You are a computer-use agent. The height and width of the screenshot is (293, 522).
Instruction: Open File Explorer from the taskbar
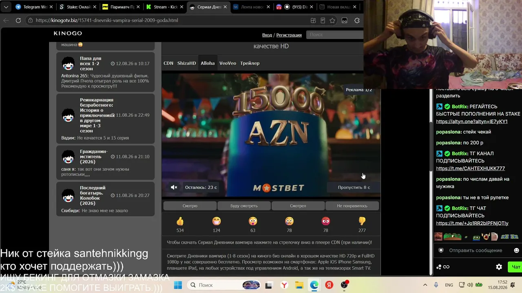click(x=299, y=285)
